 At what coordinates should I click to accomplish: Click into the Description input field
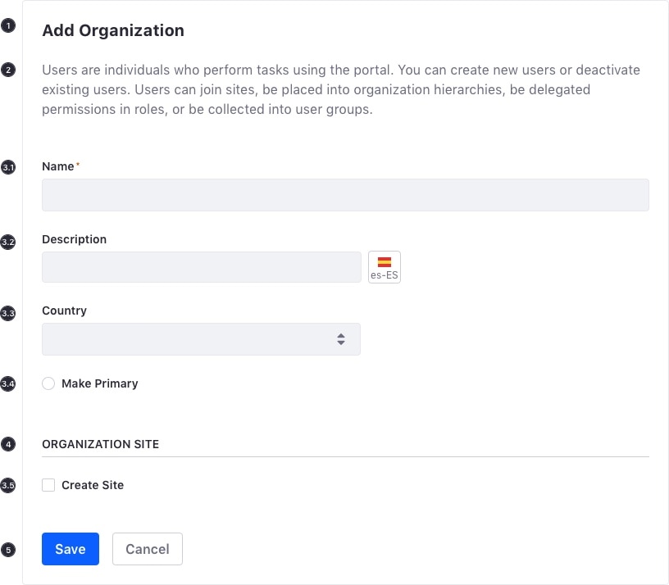201,267
